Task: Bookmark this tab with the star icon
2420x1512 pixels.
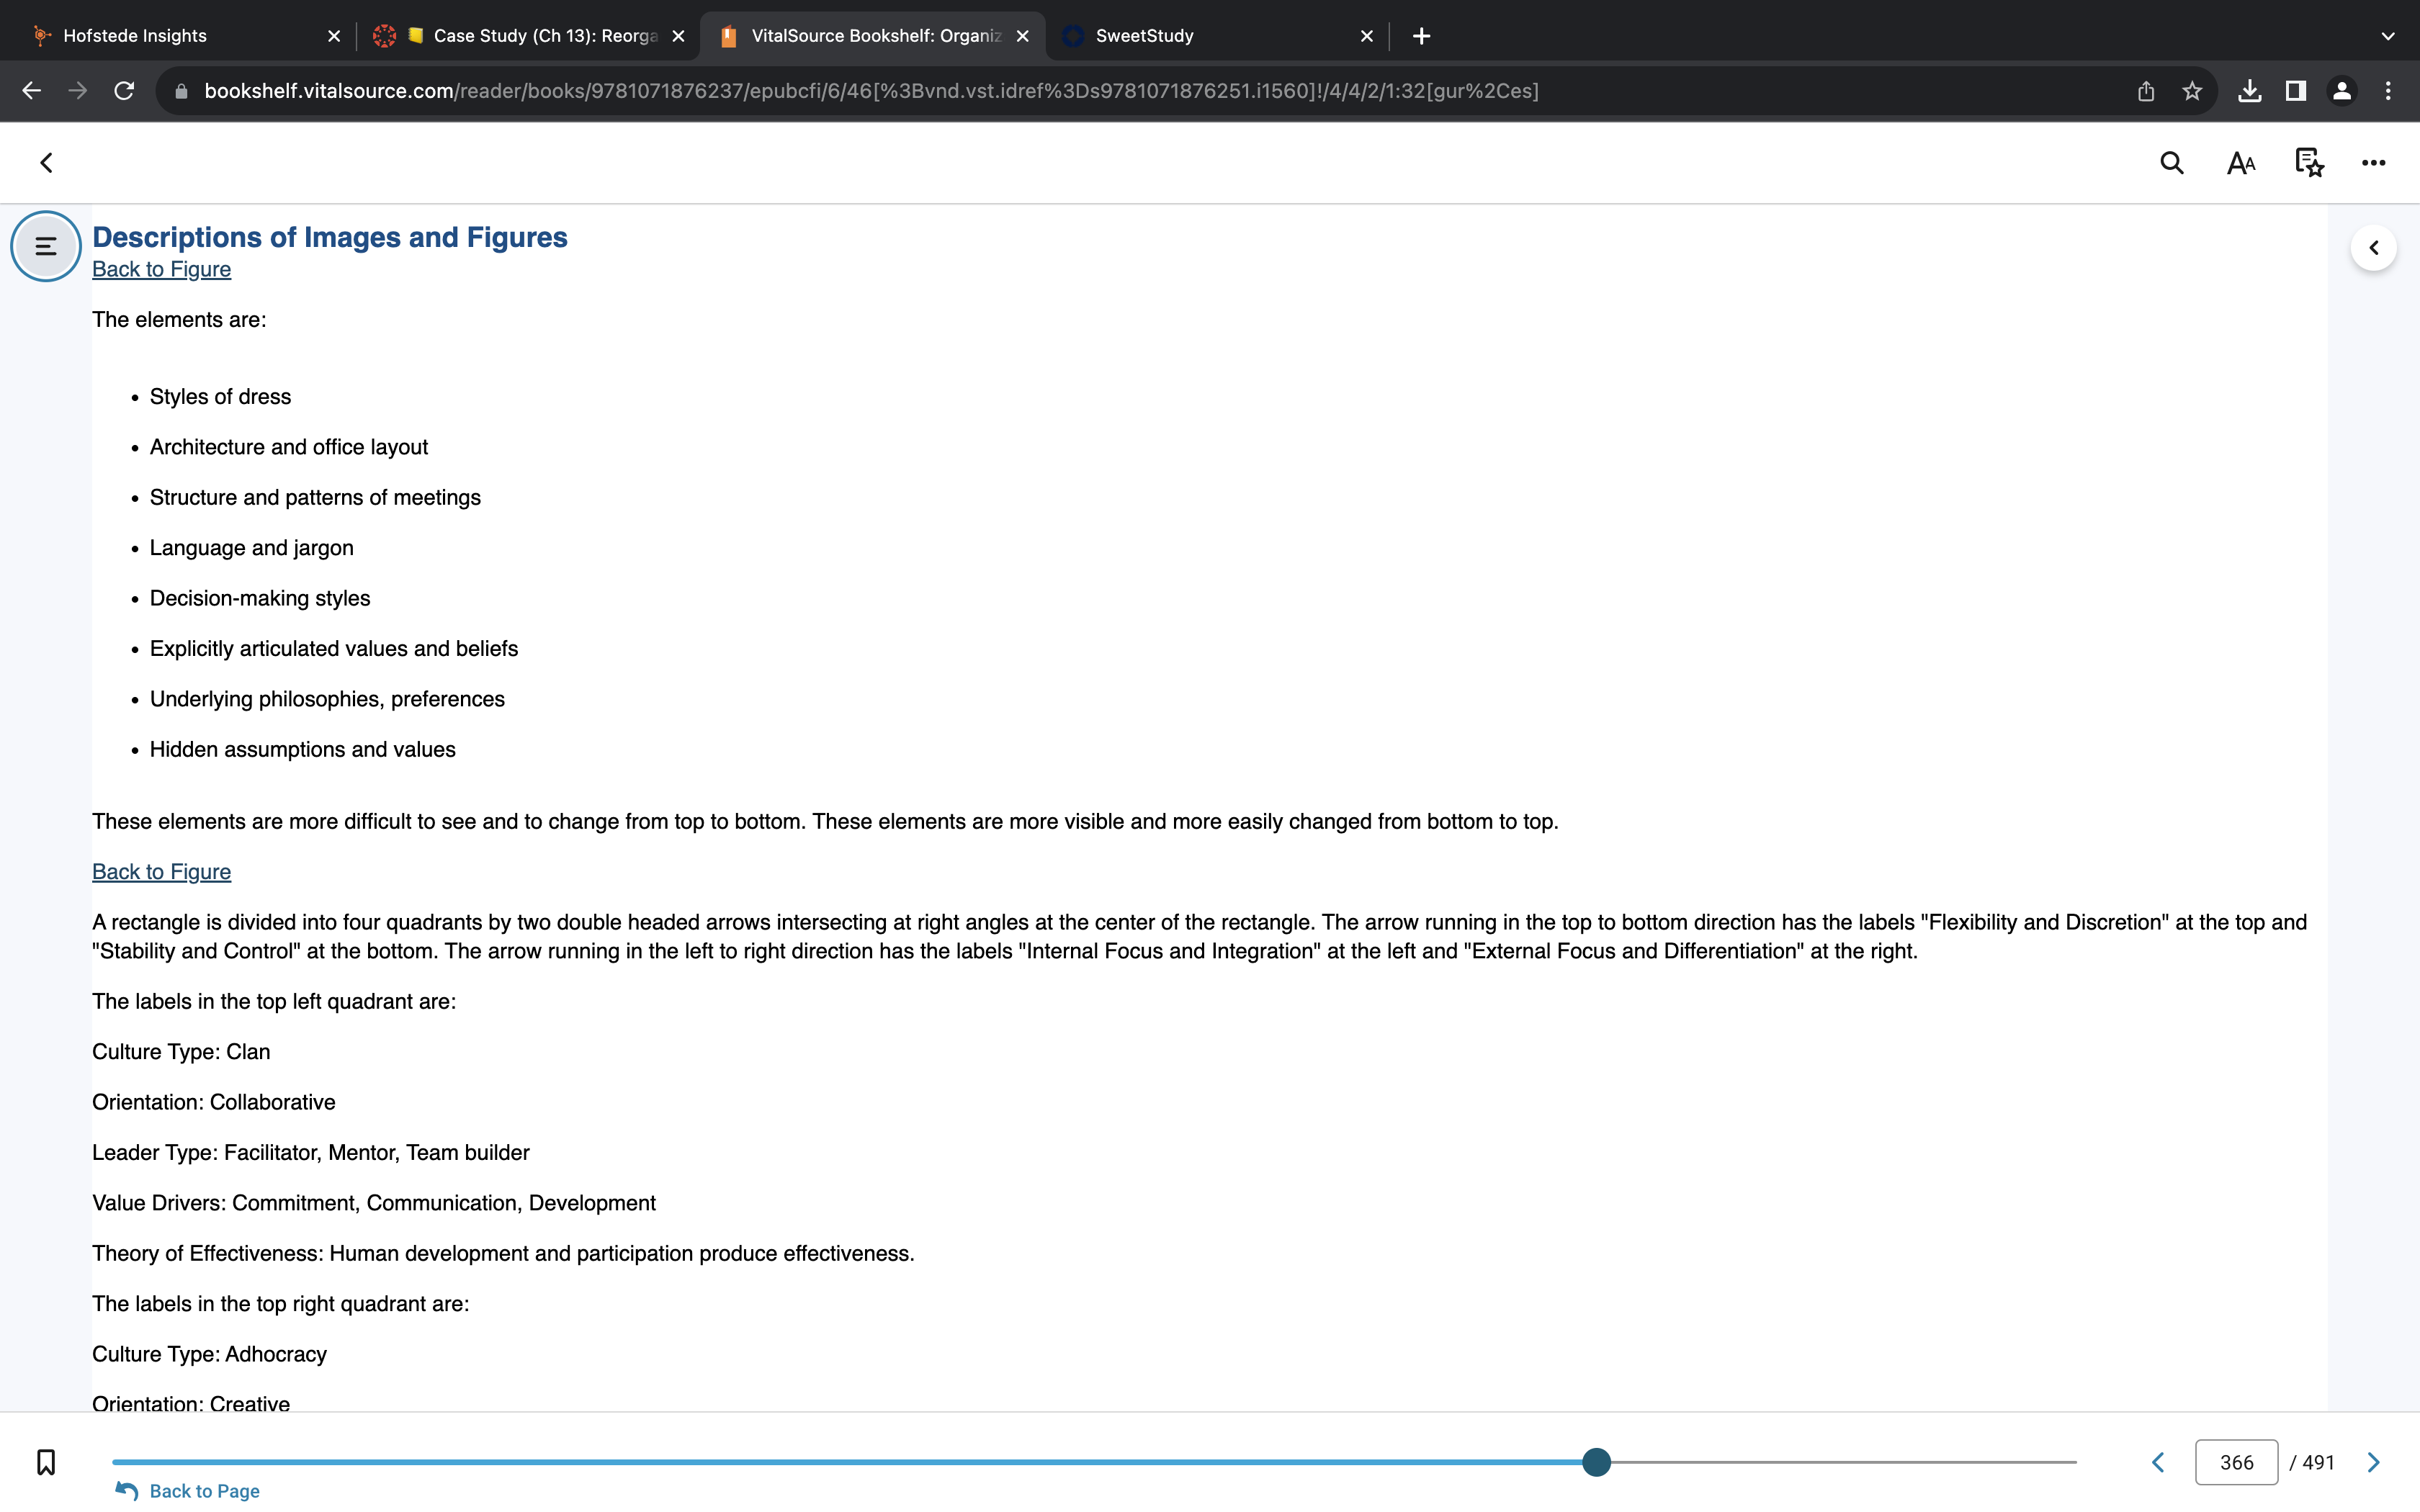Action: 2192,91
